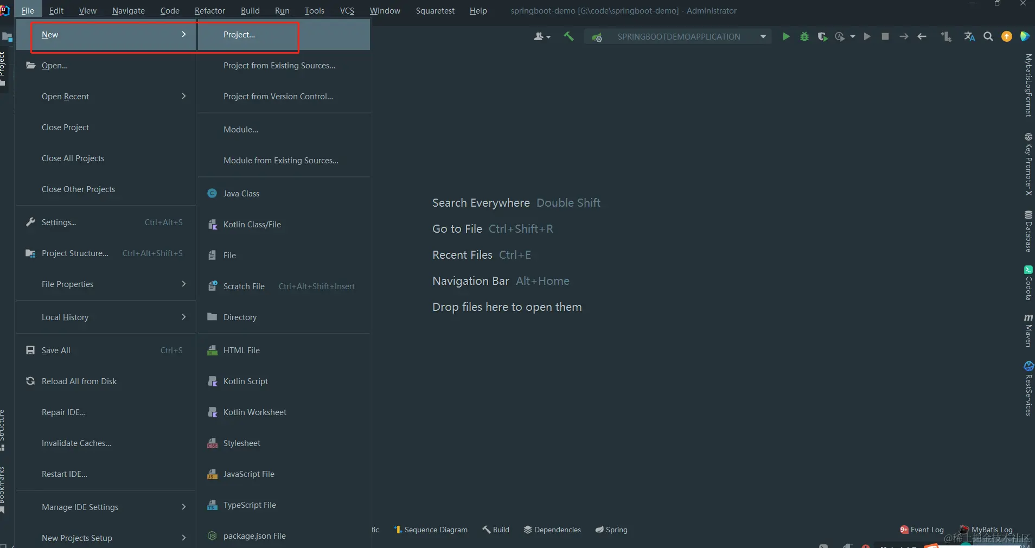Select Invalidate Caches...
Image resolution: width=1035 pixels, height=548 pixels.
point(106,443)
